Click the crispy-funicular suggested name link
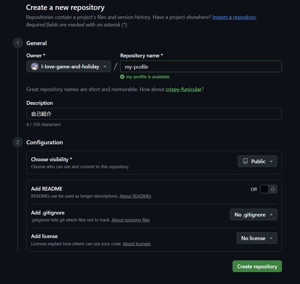300x284 pixels. (183, 89)
